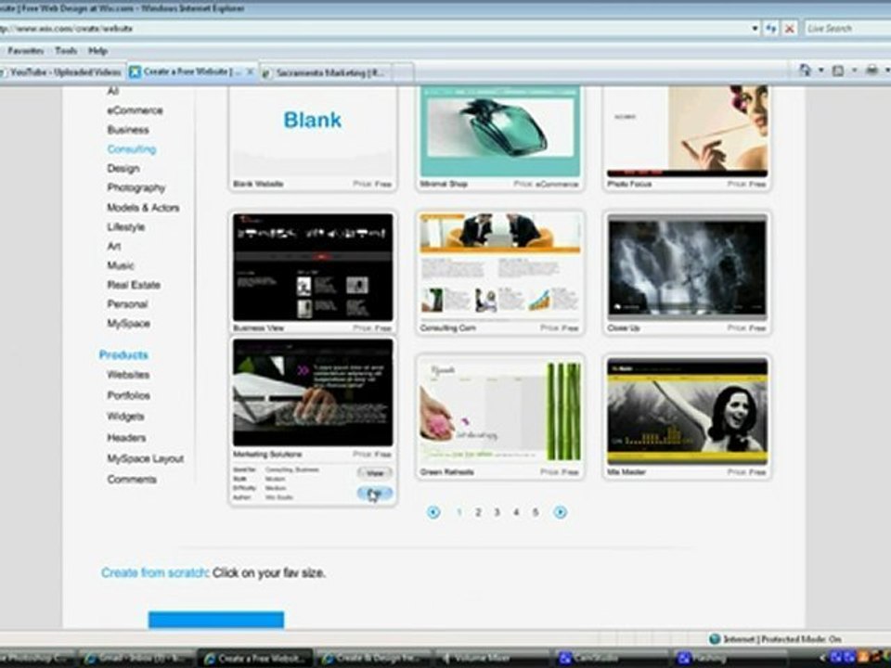Click the red stop loading icon
The height and width of the screenshot is (668, 891).
[x=789, y=29]
